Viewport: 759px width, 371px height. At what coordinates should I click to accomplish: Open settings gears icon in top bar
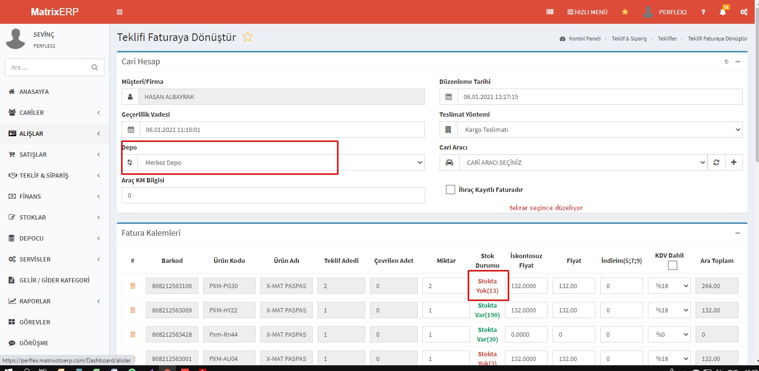point(744,12)
